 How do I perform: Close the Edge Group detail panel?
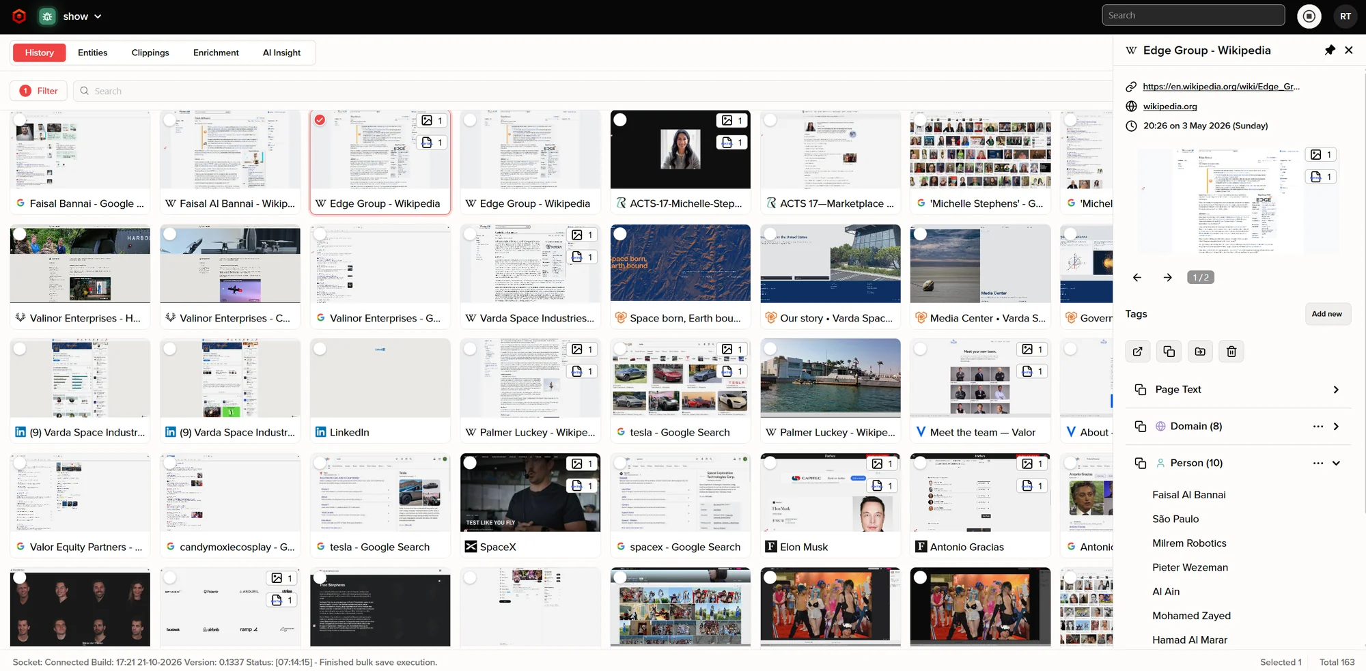point(1348,50)
